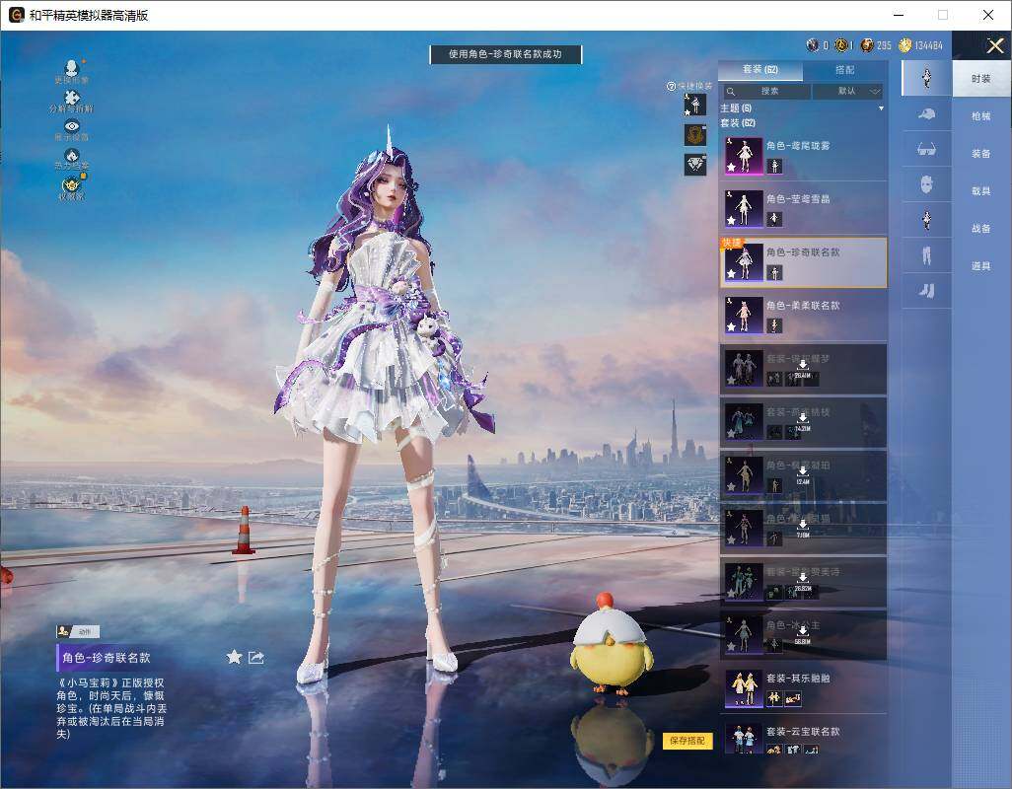Screen dimensions: 1012x789
Task: Click the first currency icon showing 0
Action: pos(813,45)
